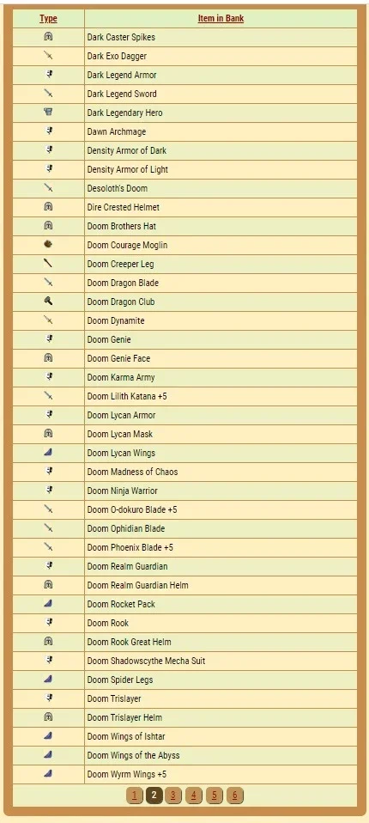369x823 pixels.
Task: Click the sword icon beside Dark Exo Dagger
Action: point(48,56)
